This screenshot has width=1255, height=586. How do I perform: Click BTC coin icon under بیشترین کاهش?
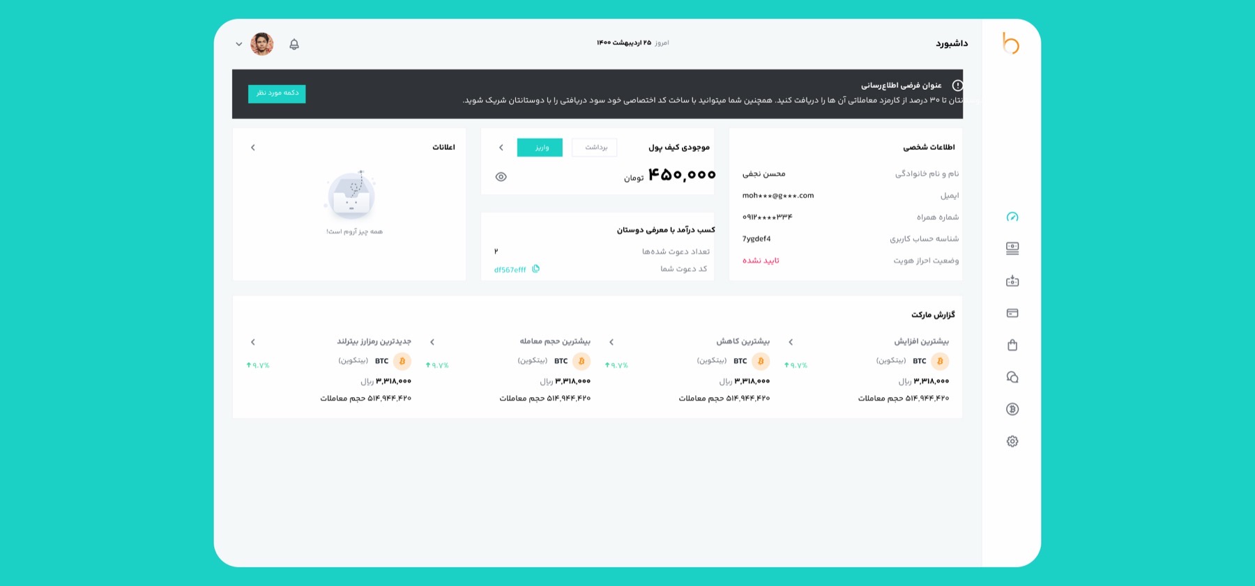[x=761, y=361]
